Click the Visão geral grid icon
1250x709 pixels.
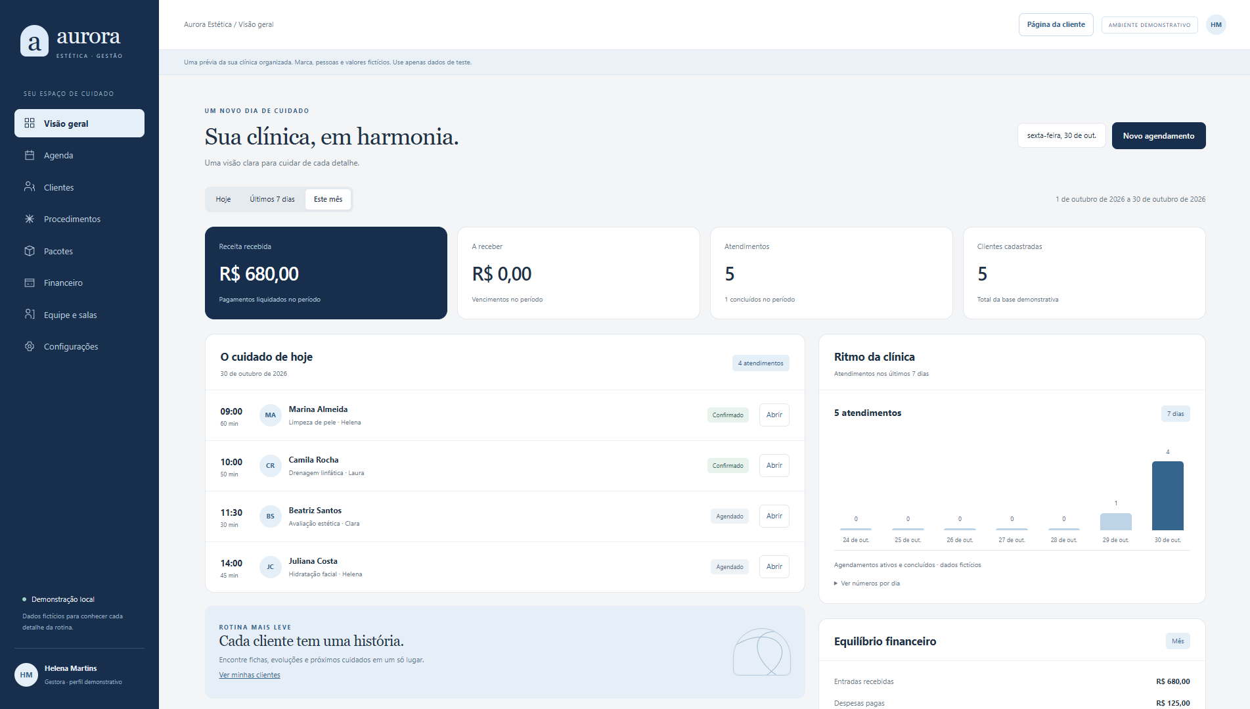coord(30,124)
